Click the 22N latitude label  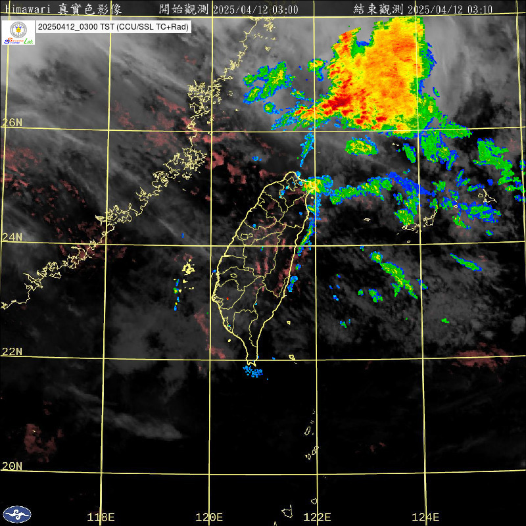pyautogui.click(x=12, y=352)
